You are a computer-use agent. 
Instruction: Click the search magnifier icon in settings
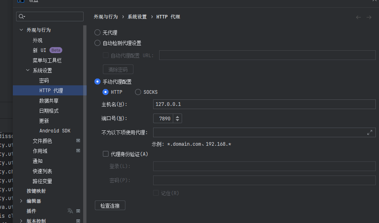[21, 17]
